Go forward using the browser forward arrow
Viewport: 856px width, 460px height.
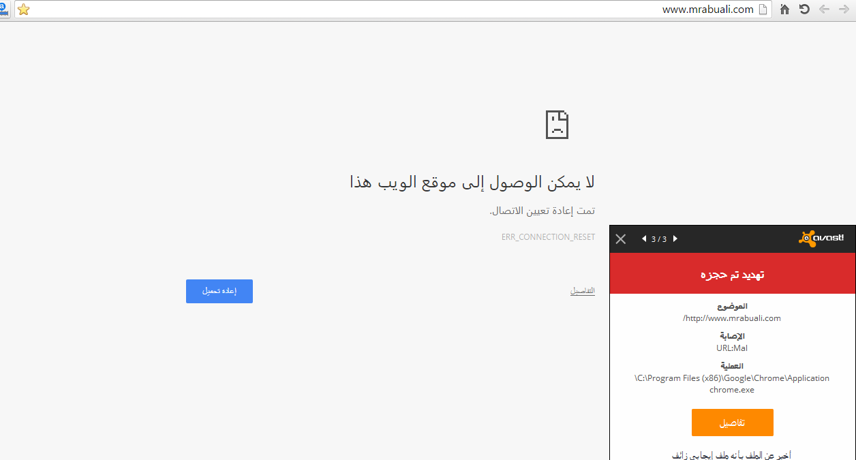pyautogui.click(x=844, y=10)
